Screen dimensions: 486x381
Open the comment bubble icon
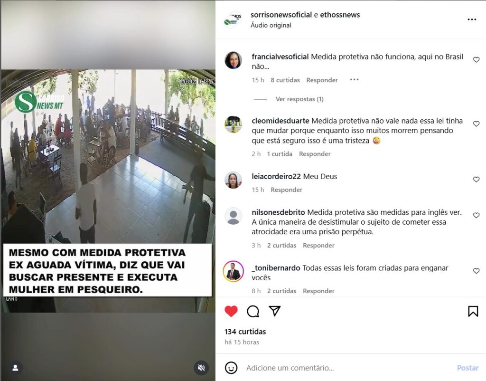[253, 311]
